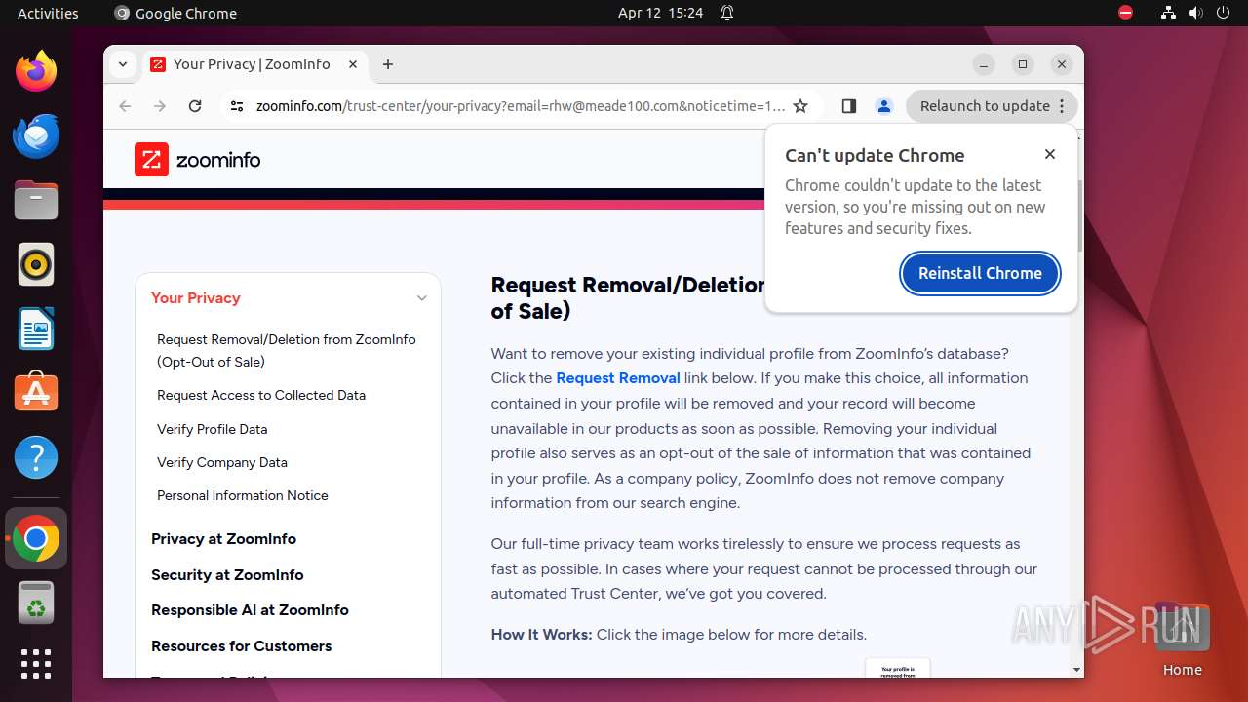Reload the ZoomInfo page
Screen dimensions: 1248x702
point(195,106)
